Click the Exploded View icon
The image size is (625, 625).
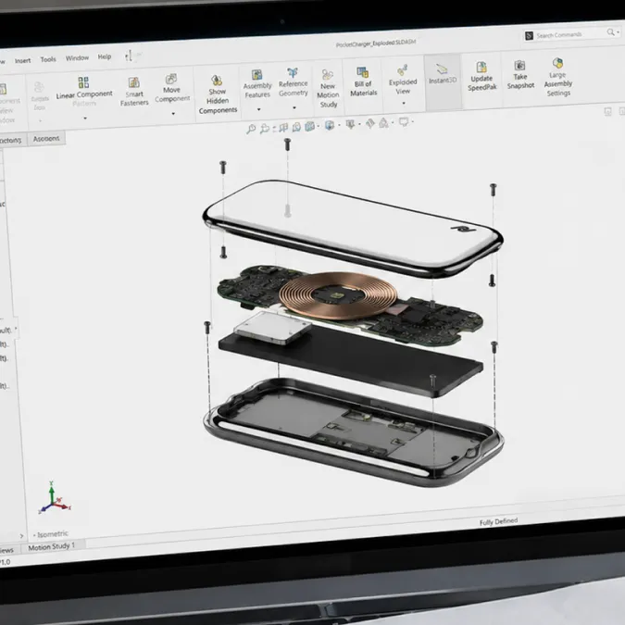coord(402,70)
